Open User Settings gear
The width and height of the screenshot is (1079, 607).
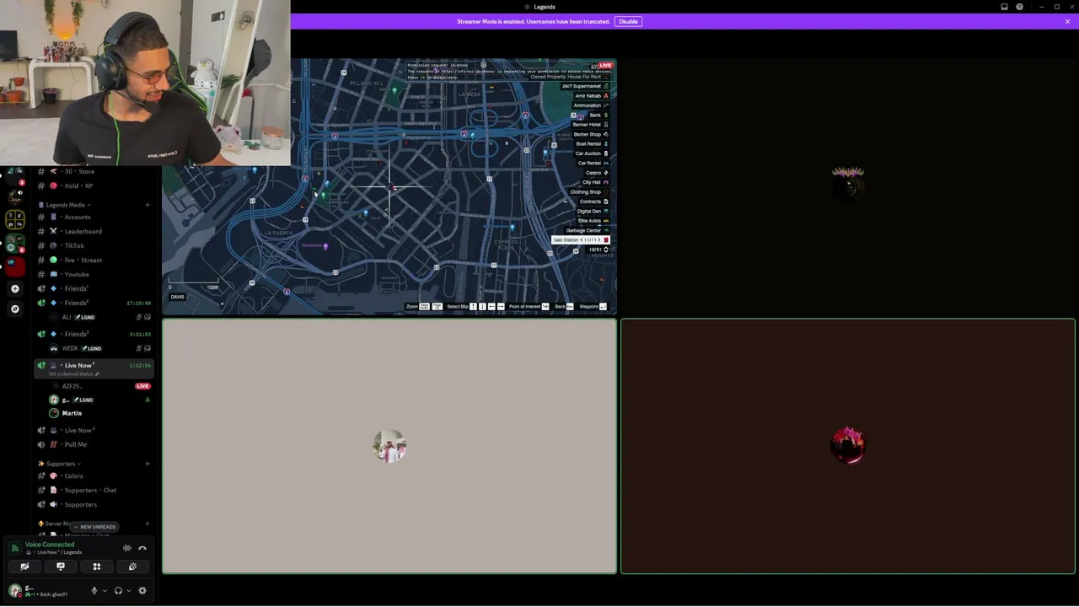pyautogui.click(x=142, y=591)
